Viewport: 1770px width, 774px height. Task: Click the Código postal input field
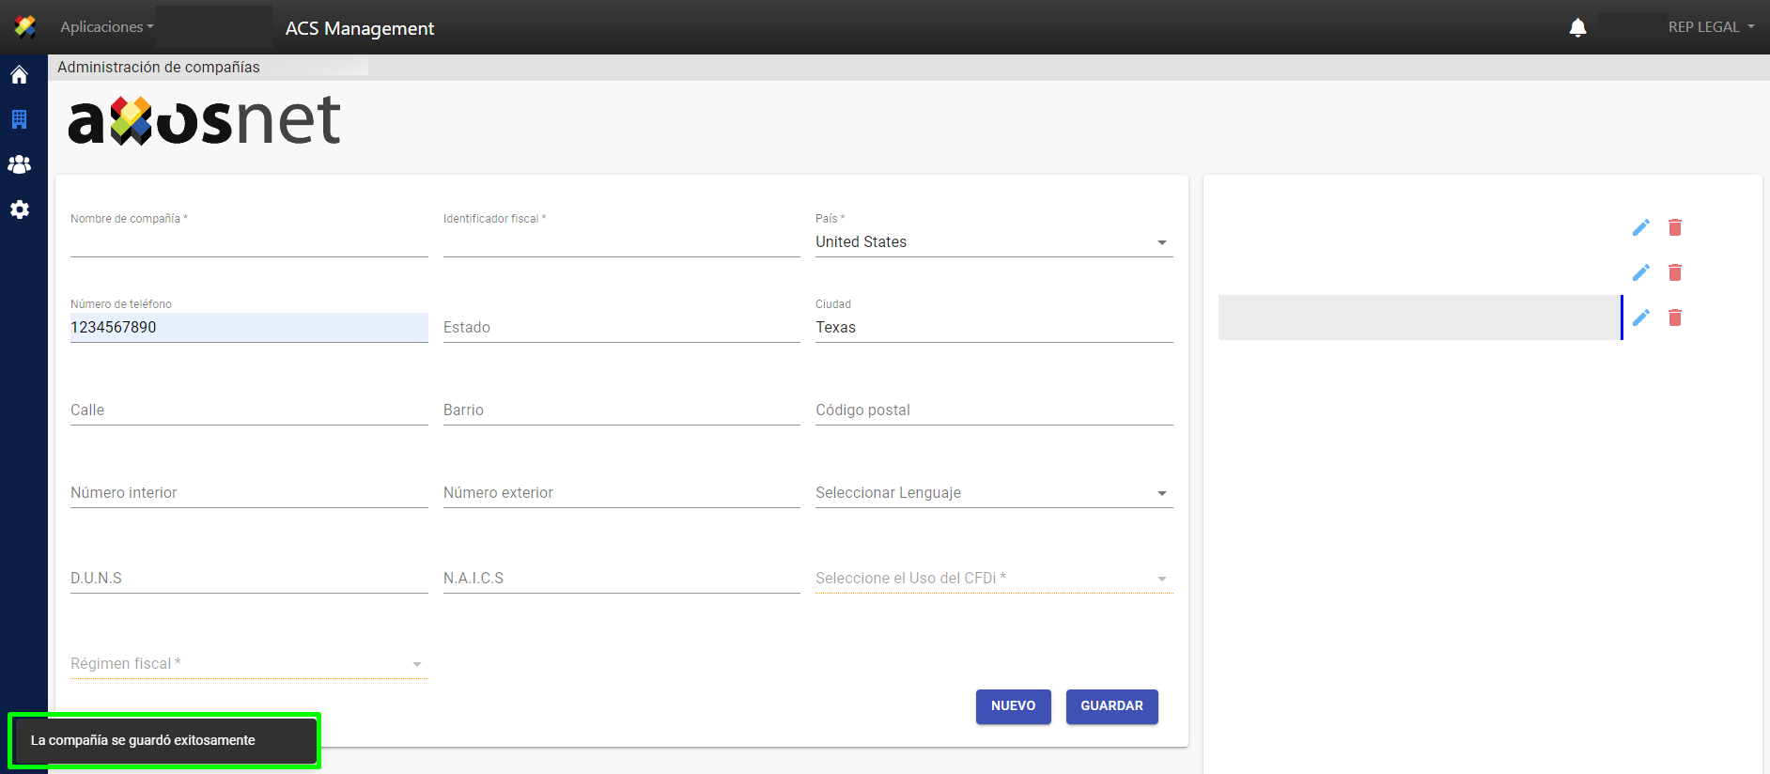tap(993, 410)
